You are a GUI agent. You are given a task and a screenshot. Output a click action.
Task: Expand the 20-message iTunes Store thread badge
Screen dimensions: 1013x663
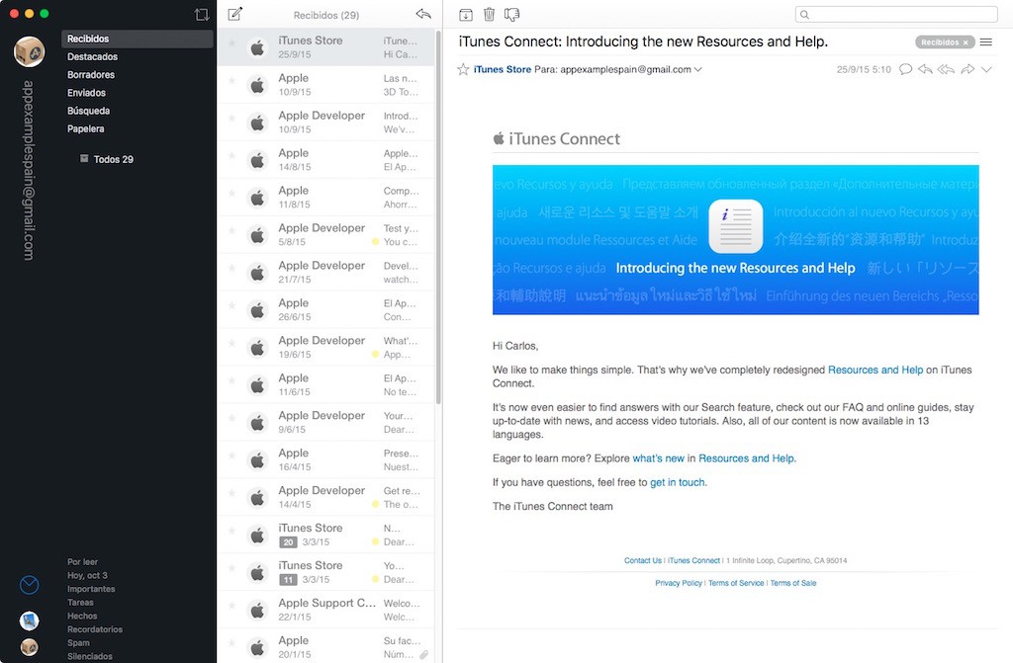point(288,542)
